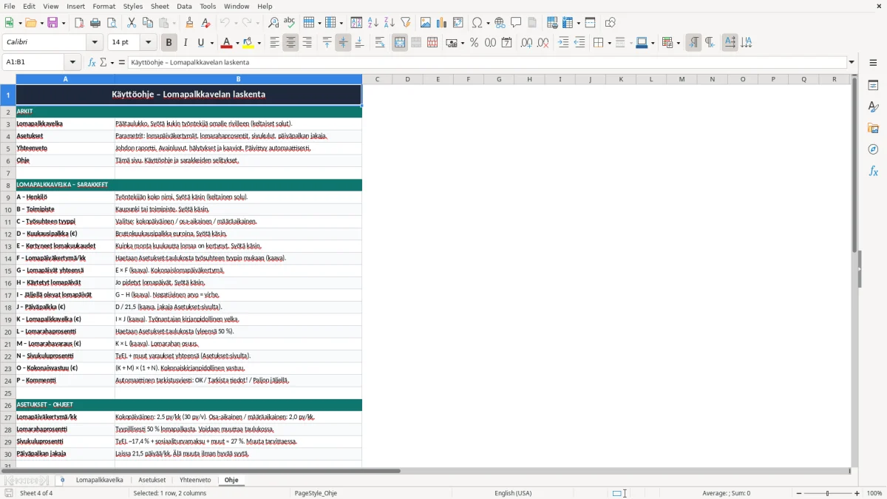Click the Save document icon
The height and width of the screenshot is (499, 887).
coord(52,23)
